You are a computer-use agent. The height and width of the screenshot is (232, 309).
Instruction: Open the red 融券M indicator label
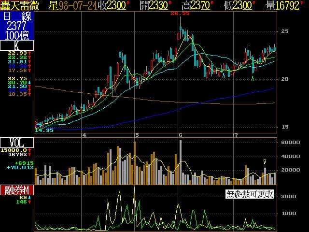[x=17, y=189]
